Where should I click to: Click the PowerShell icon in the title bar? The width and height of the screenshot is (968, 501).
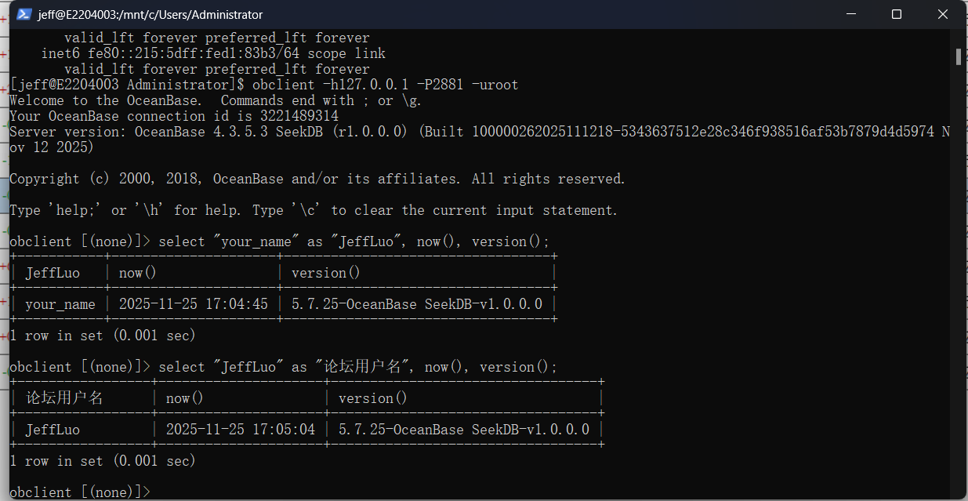pyautogui.click(x=24, y=14)
